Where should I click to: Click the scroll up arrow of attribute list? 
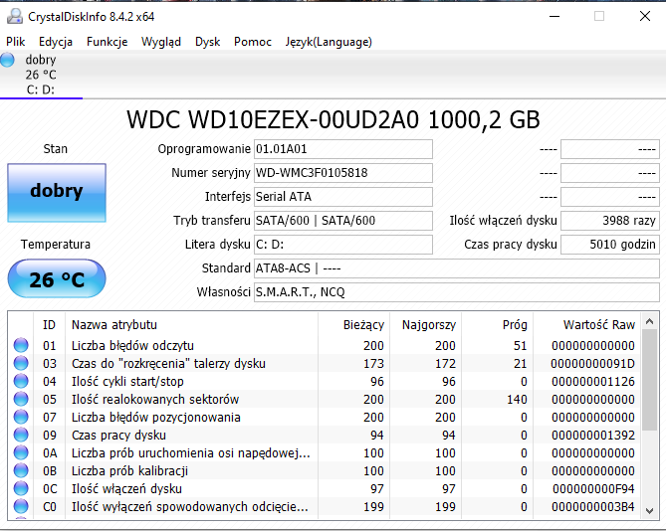point(649,322)
